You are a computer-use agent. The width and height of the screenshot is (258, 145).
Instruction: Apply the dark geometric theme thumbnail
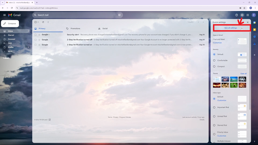(x=242, y=79)
